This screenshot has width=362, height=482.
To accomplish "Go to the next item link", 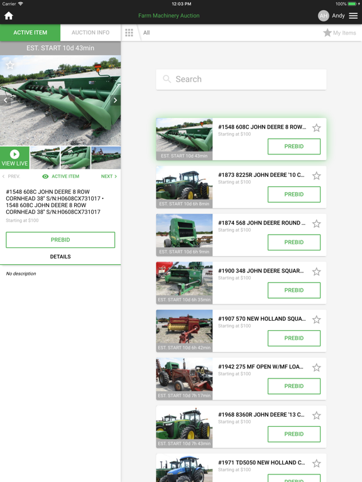I will pos(109,176).
